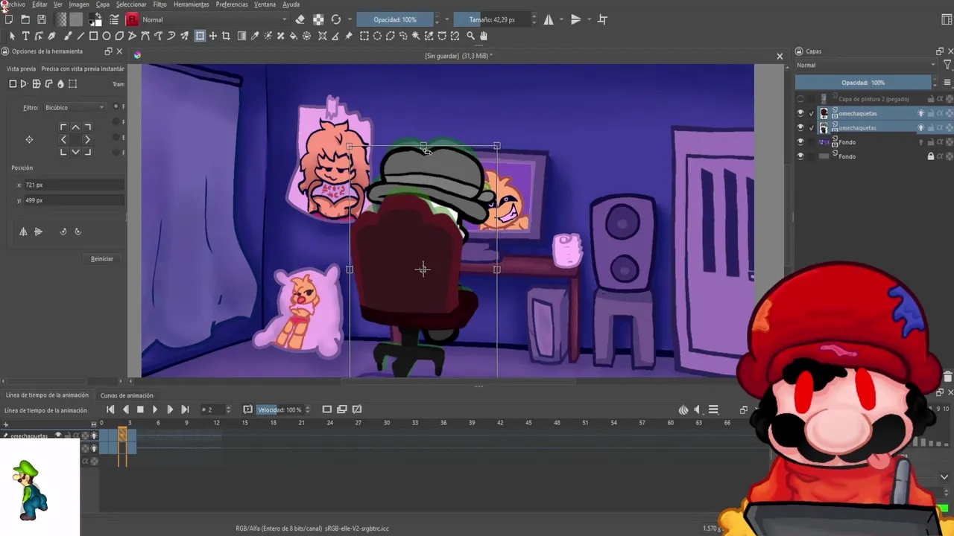954x536 pixels.
Task: Go to the next frame
Action: click(x=170, y=409)
